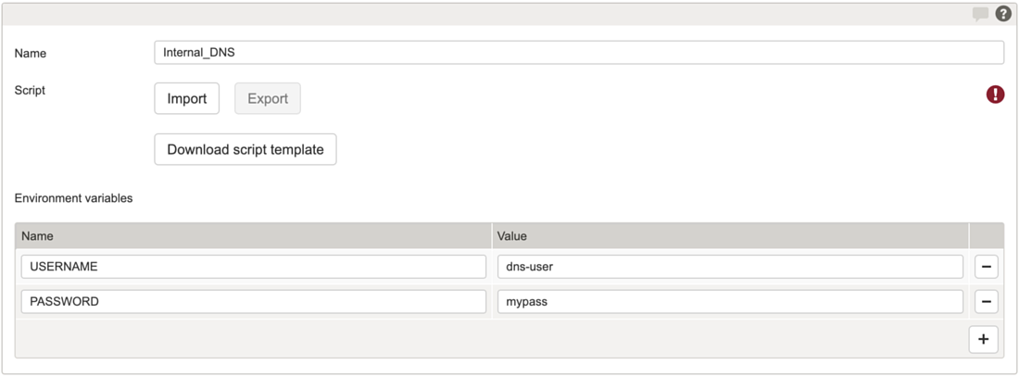This screenshot has height=377, width=1019.
Task: Click the Import script button
Action: [186, 98]
